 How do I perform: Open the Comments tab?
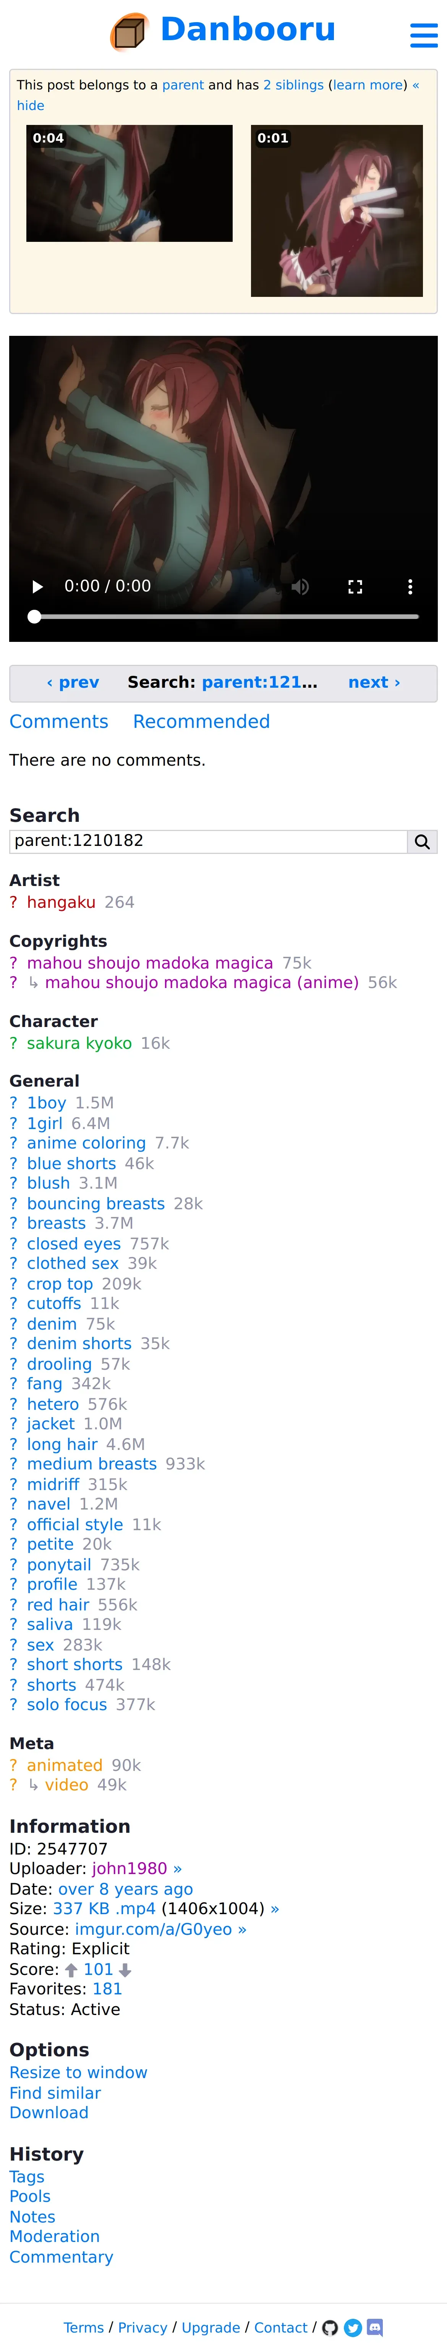pos(58,721)
